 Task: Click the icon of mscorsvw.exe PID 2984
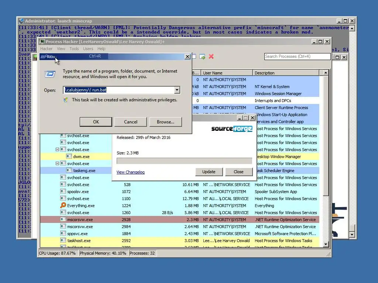63,226
